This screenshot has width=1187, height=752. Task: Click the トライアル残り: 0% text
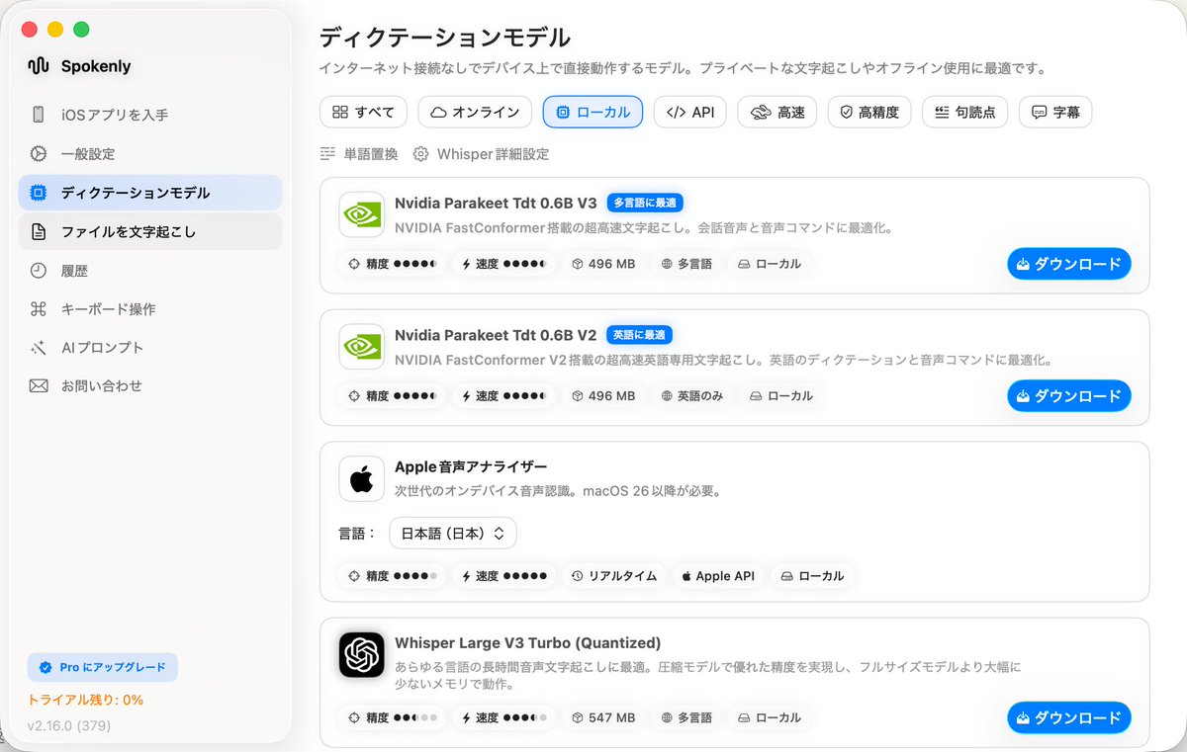(85, 700)
